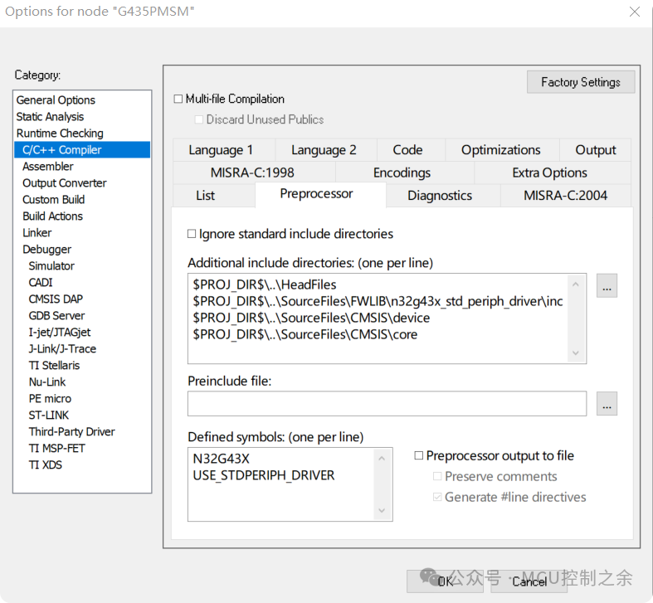Cancel the options dialog
Screen dimensions: 653x603
tap(529, 581)
